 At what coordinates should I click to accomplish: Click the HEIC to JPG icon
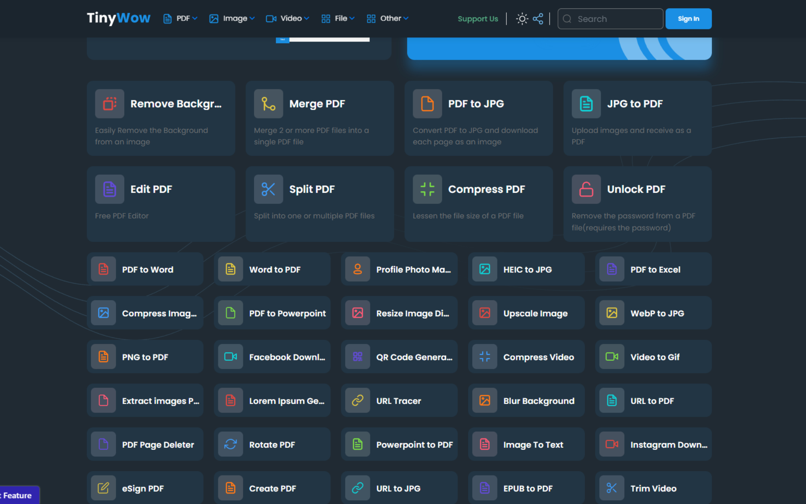[x=485, y=269]
